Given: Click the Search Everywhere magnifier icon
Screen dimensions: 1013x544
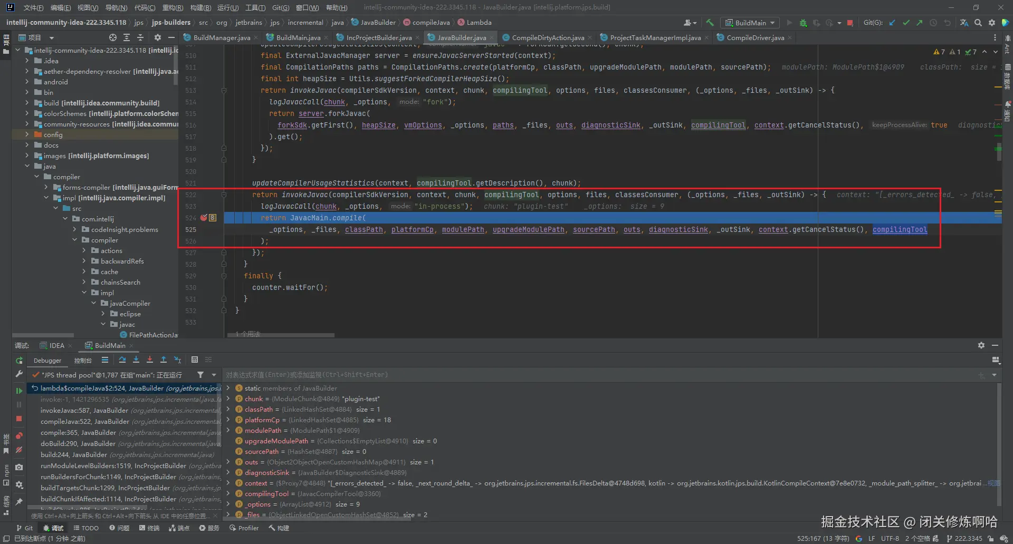Looking at the screenshot, I should (978, 23).
